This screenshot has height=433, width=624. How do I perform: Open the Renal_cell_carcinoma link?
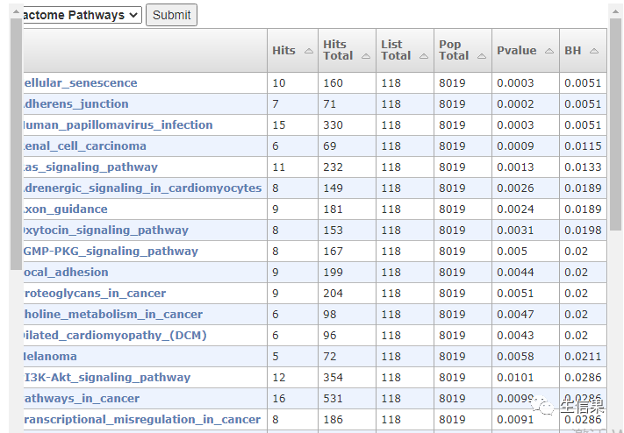click(84, 146)
